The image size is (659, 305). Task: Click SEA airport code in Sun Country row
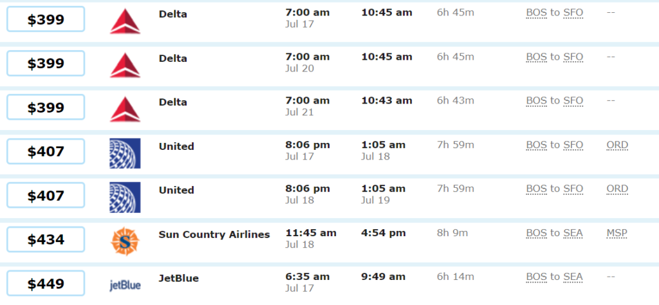573,233
